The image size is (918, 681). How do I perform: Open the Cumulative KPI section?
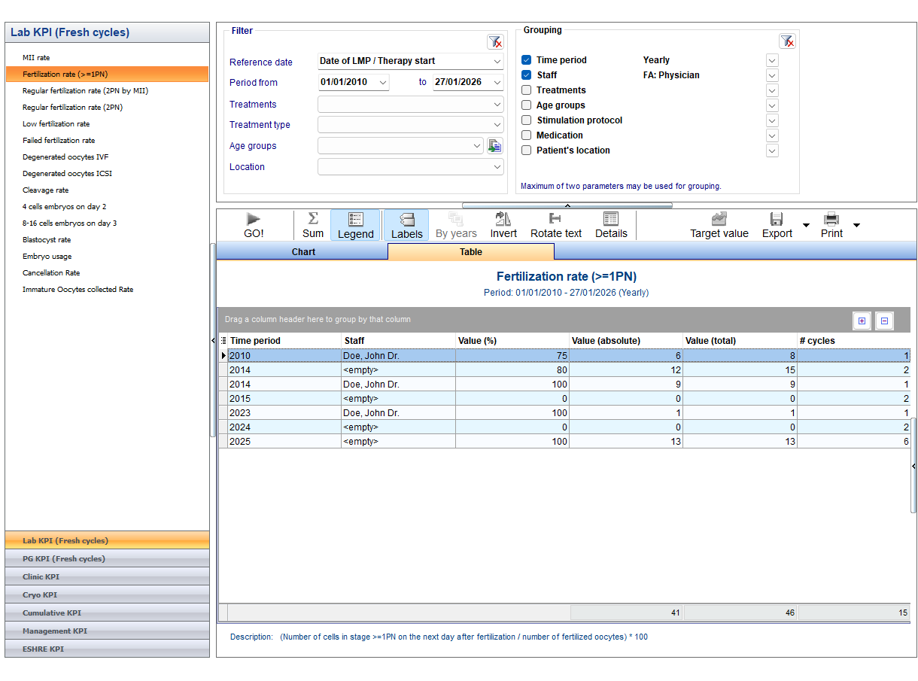tap(107, 613)
